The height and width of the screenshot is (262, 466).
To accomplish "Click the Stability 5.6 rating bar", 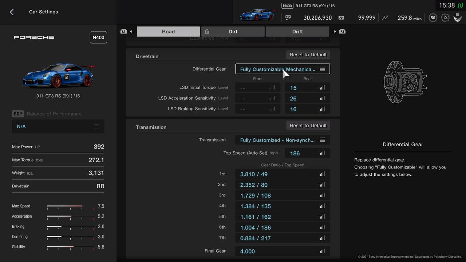I will tap(70, 247).
